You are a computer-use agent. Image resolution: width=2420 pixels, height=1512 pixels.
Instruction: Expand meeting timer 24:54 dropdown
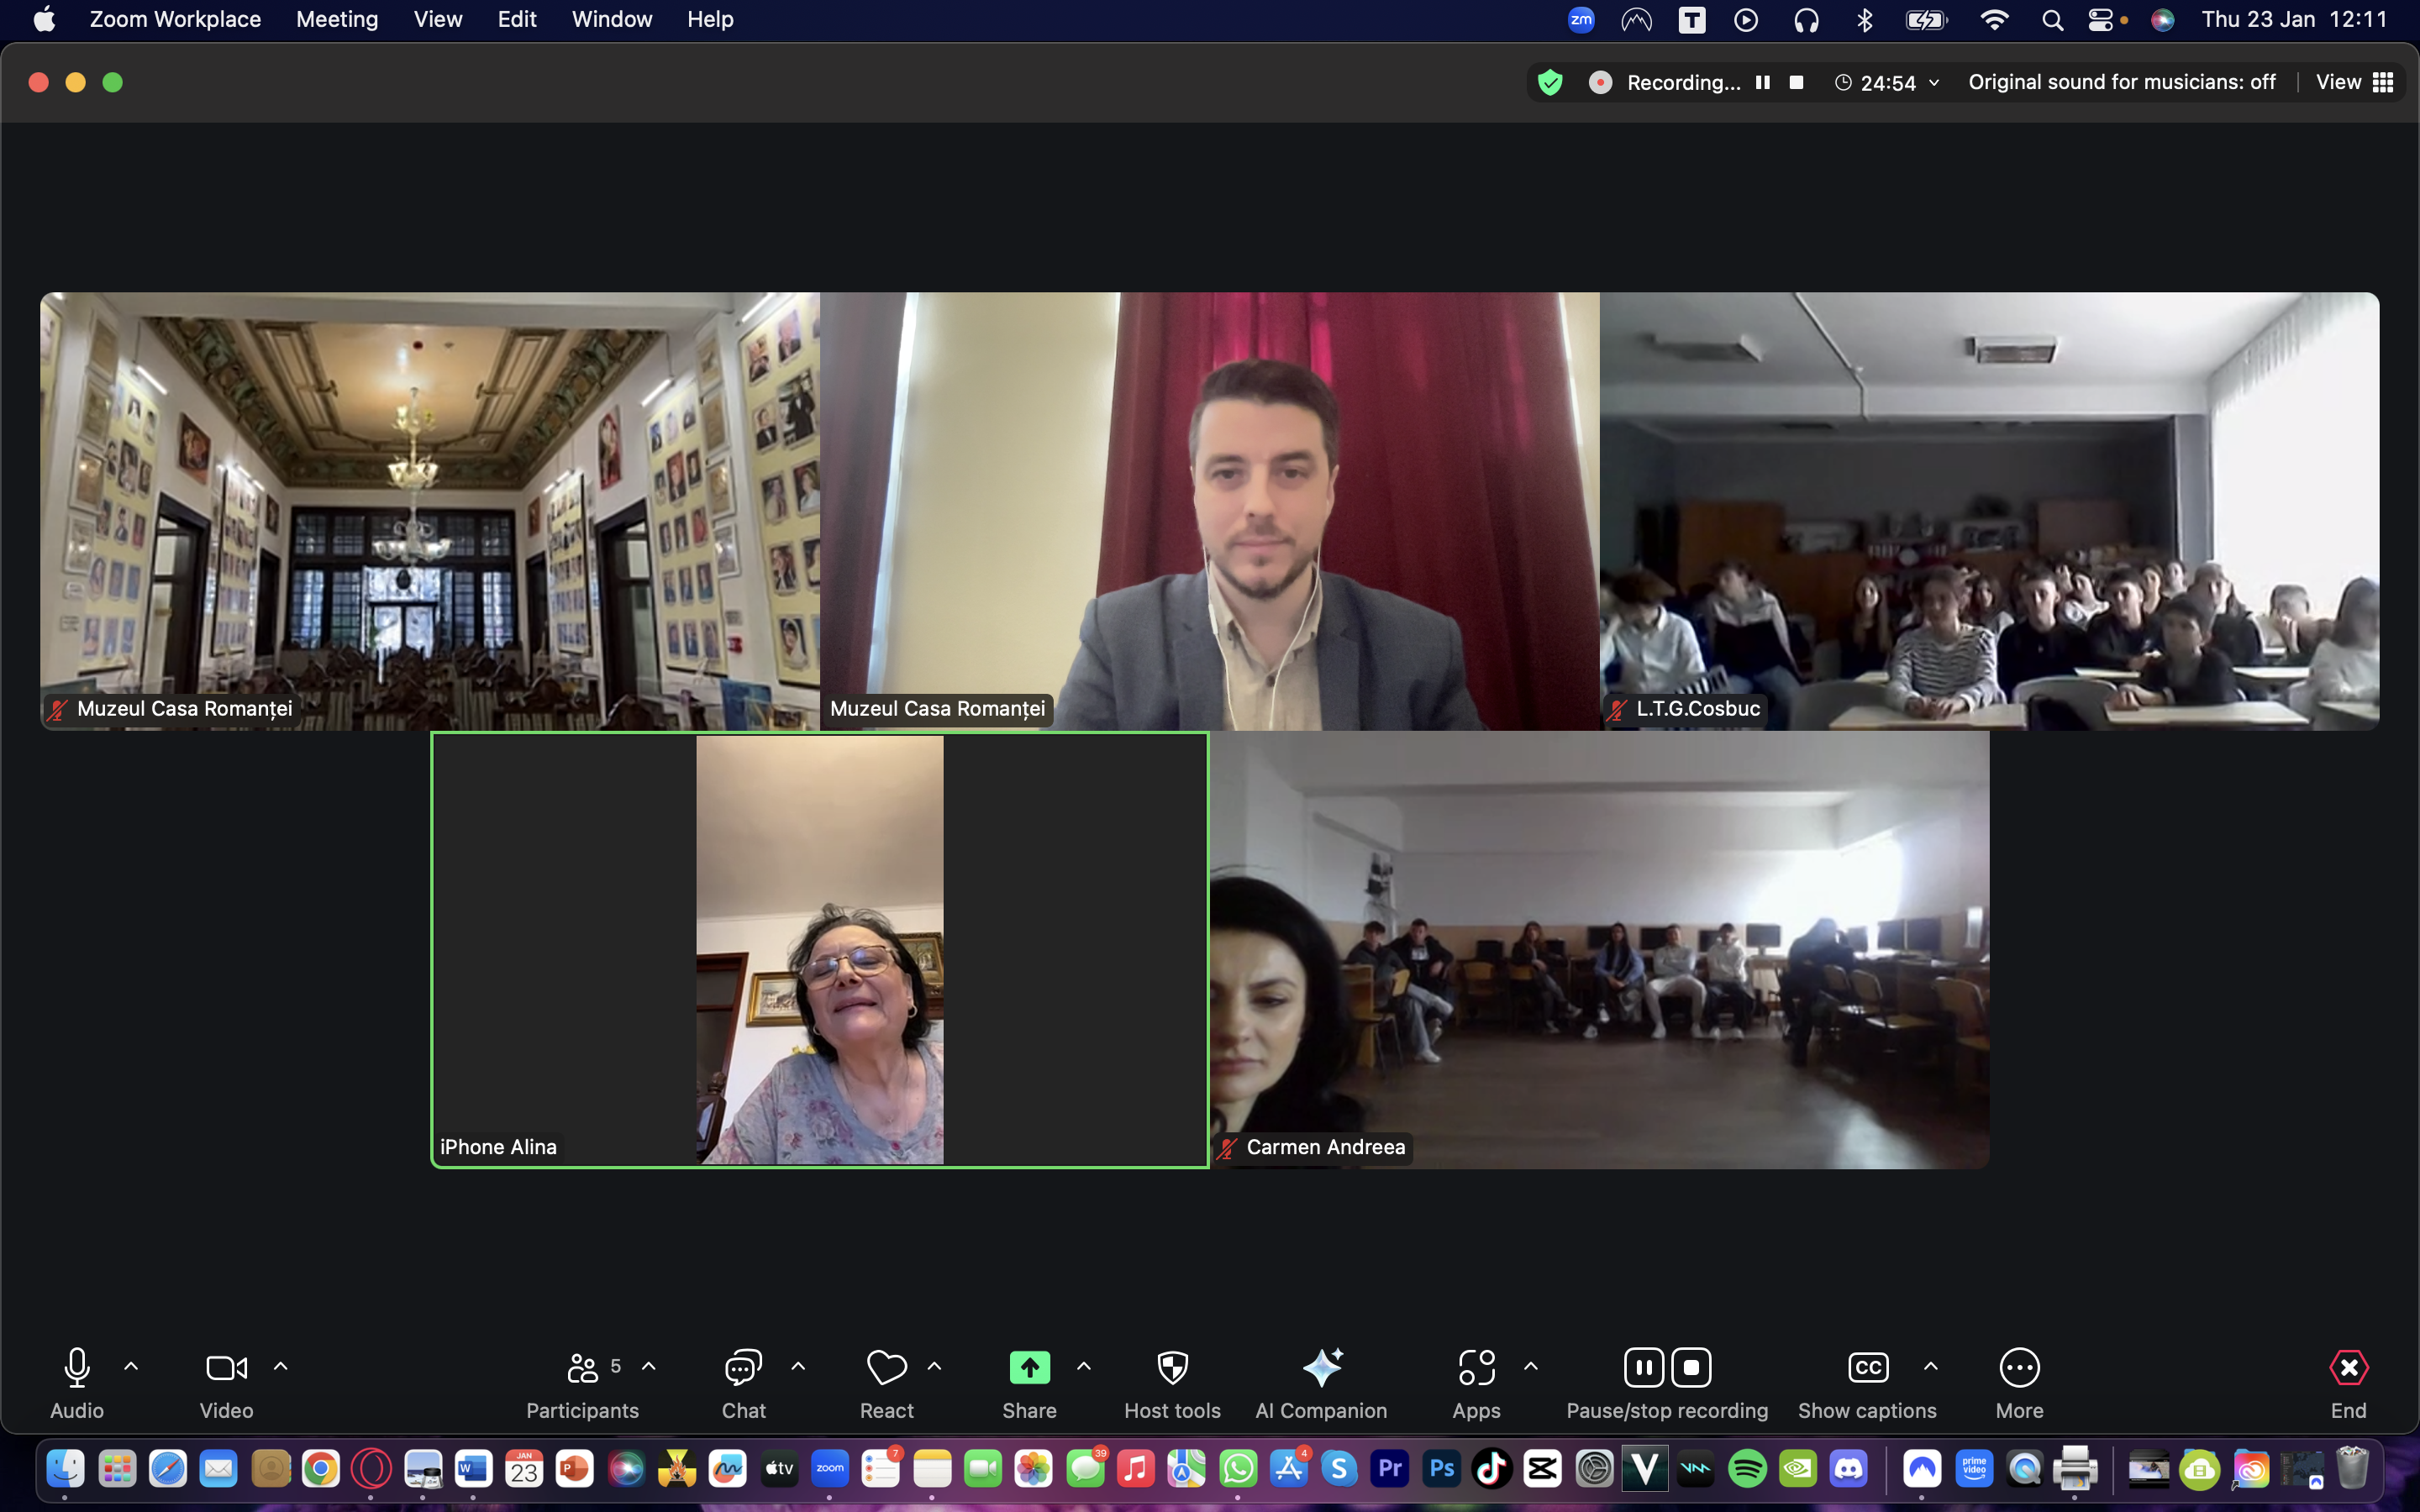point(1934,83)
